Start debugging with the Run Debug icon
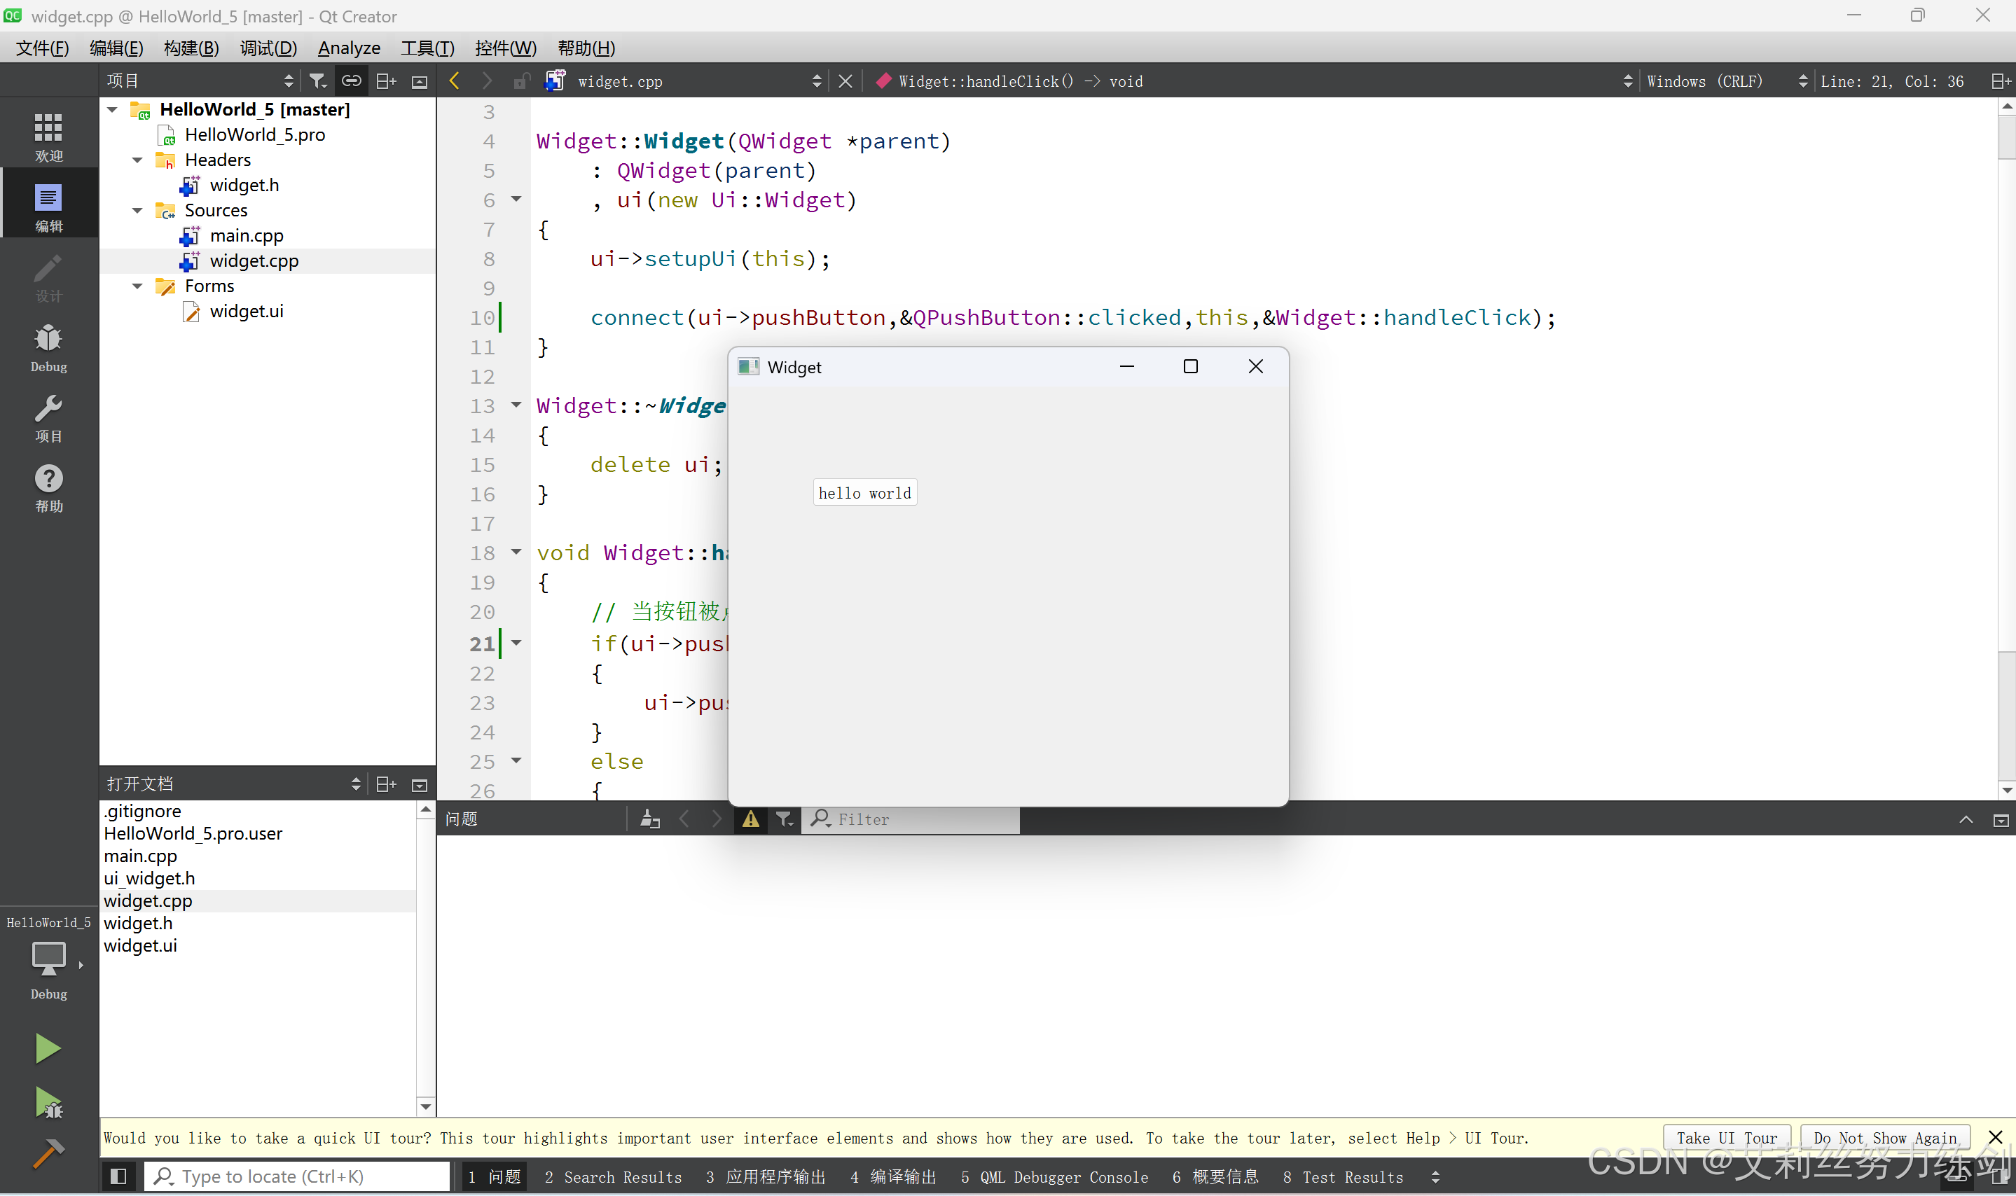This screenshot has height=1196, width=2016. pos(48,1102)
